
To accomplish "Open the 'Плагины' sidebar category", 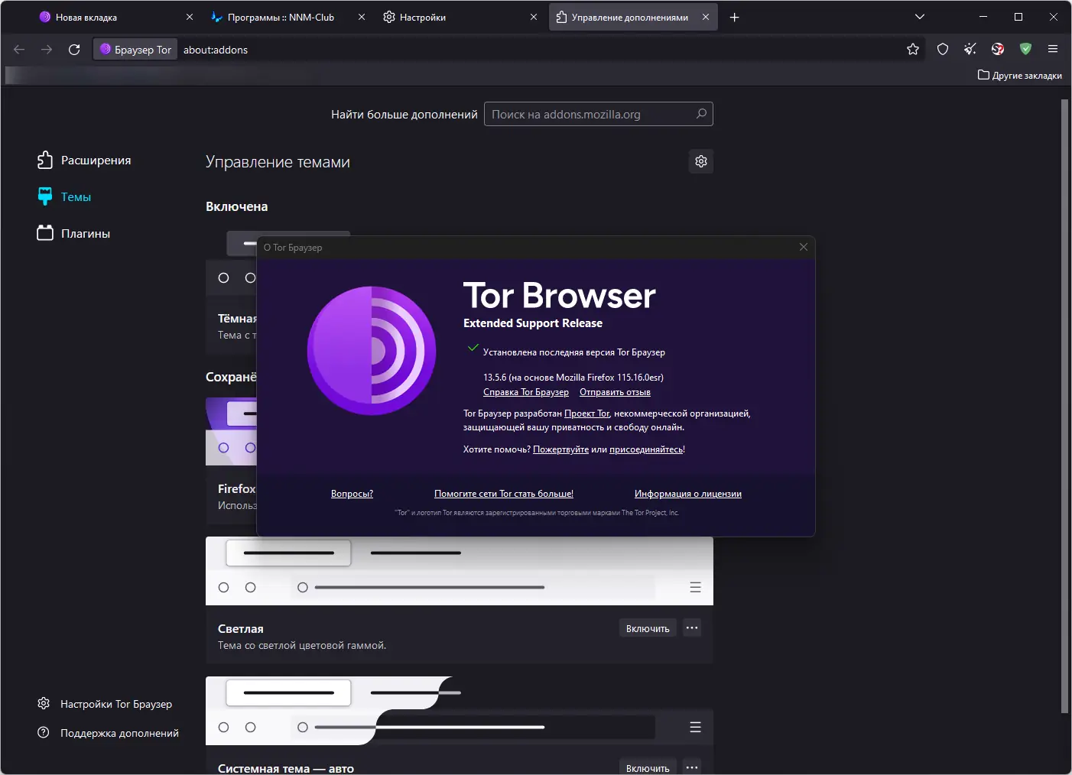I will tap(73, 233).
